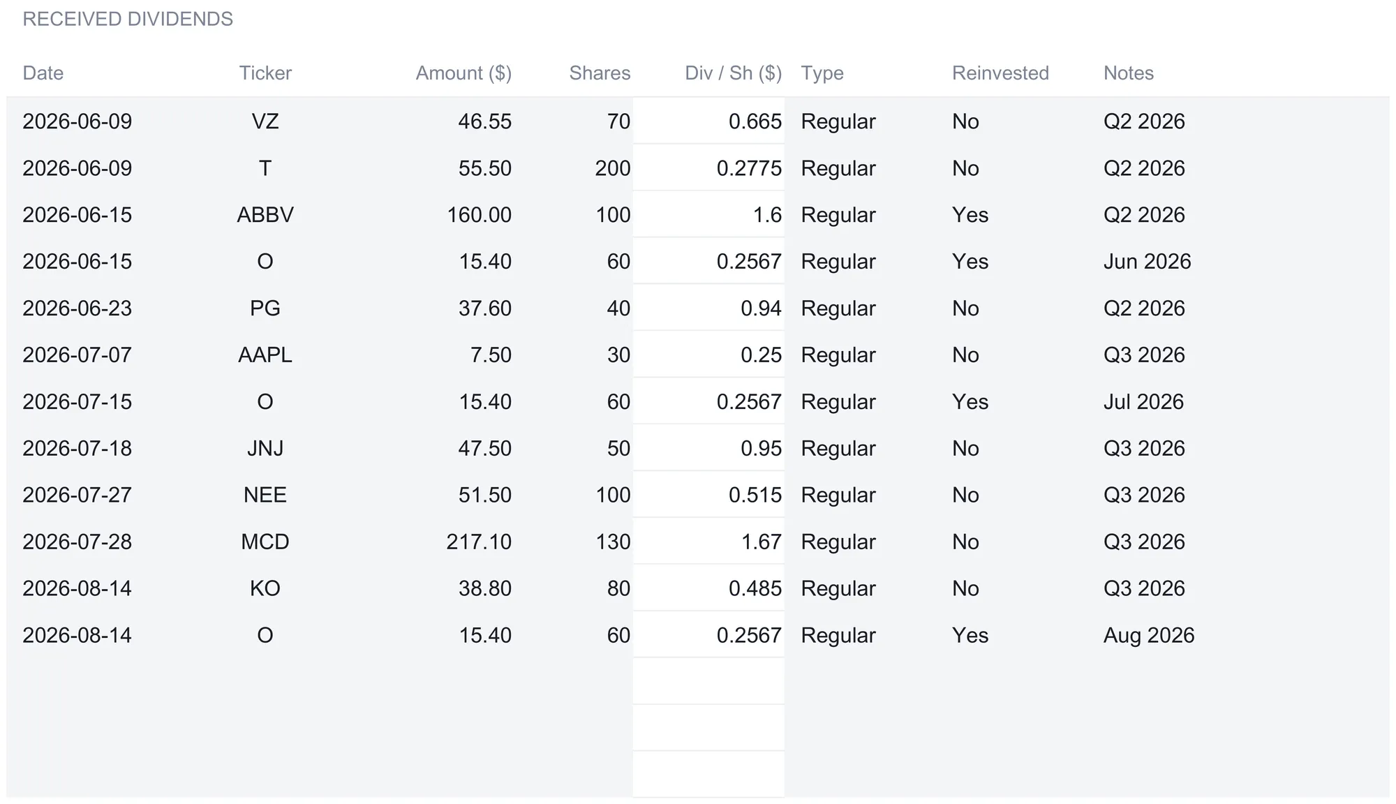Click the Reinvested column header

[1000, 73]
